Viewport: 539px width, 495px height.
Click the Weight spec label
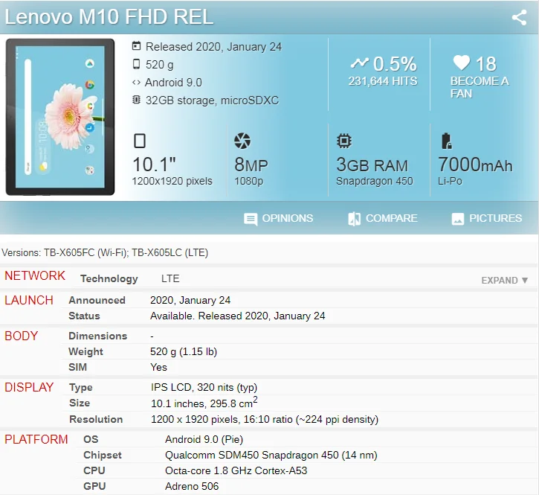coord(85,351)
